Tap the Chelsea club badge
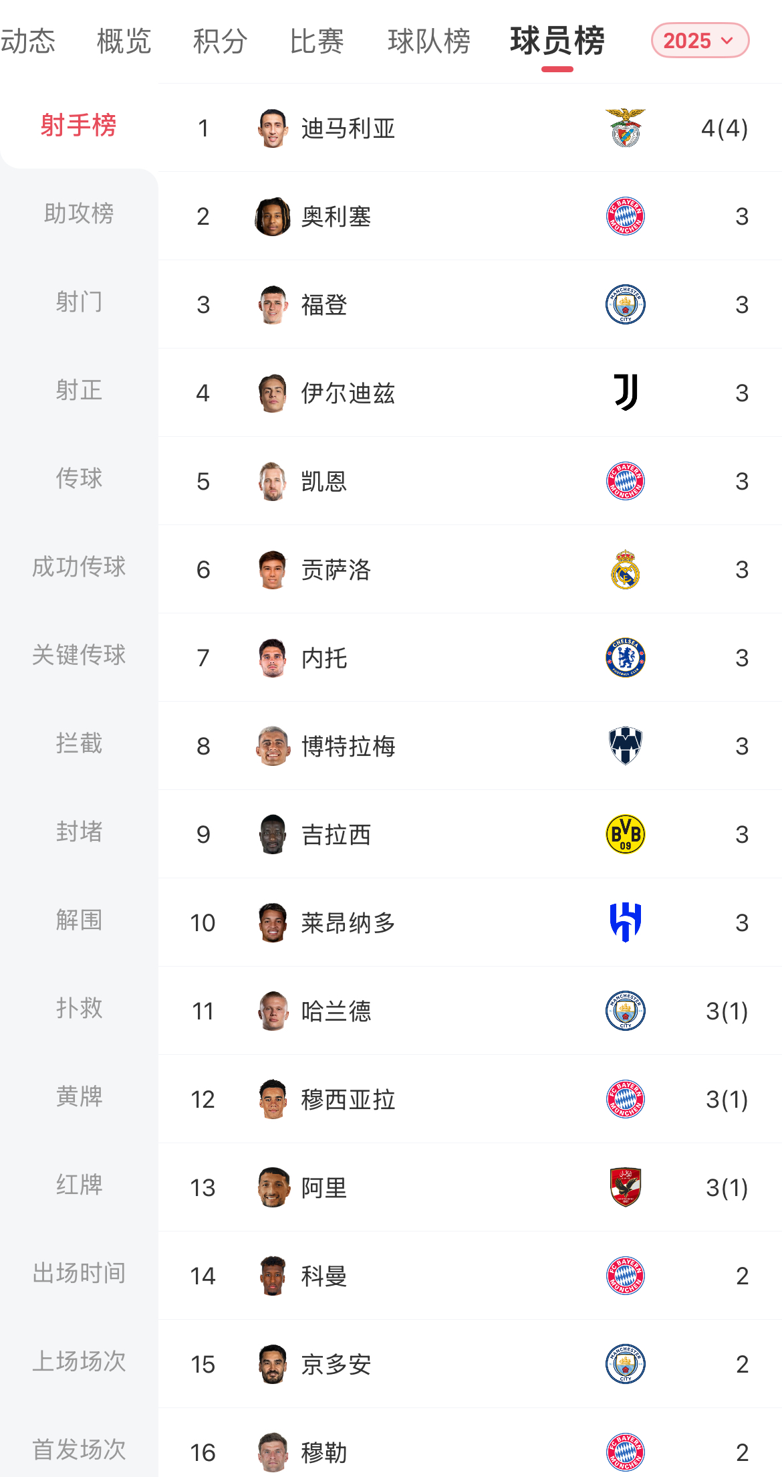The width and height of the screenshot is (782, 1477). click(x=625, y=658)
